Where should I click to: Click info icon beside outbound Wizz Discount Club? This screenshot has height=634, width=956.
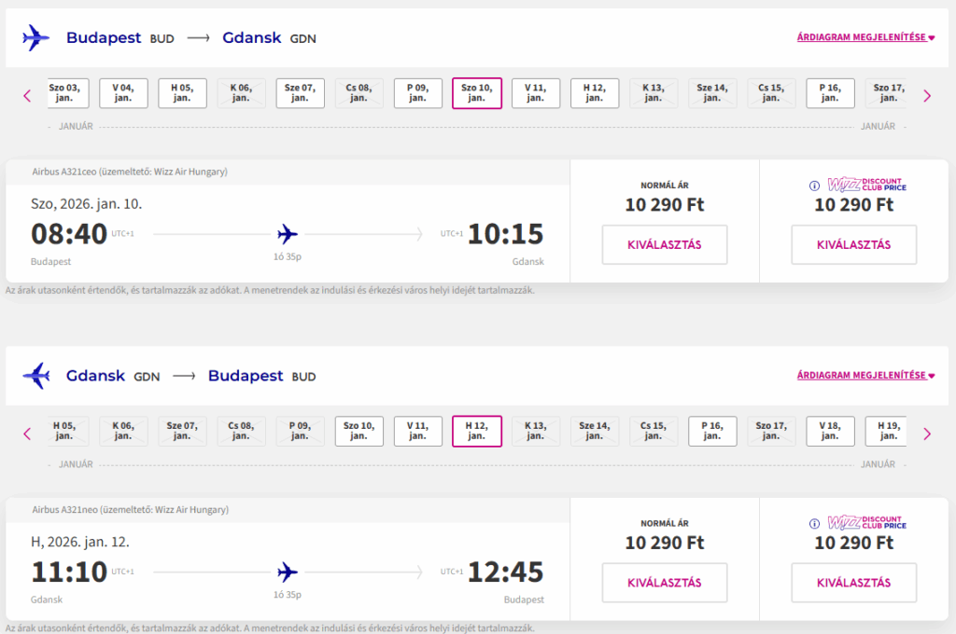coord(814,185)
